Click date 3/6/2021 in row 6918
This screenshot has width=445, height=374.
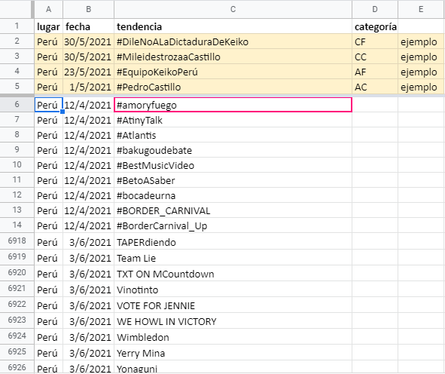(89, 242)
